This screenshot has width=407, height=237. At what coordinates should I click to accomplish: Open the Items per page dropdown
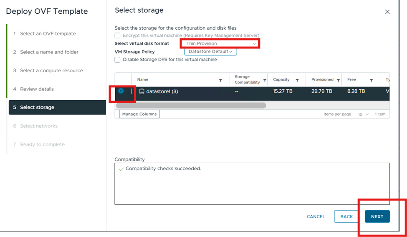click(363, 114)
